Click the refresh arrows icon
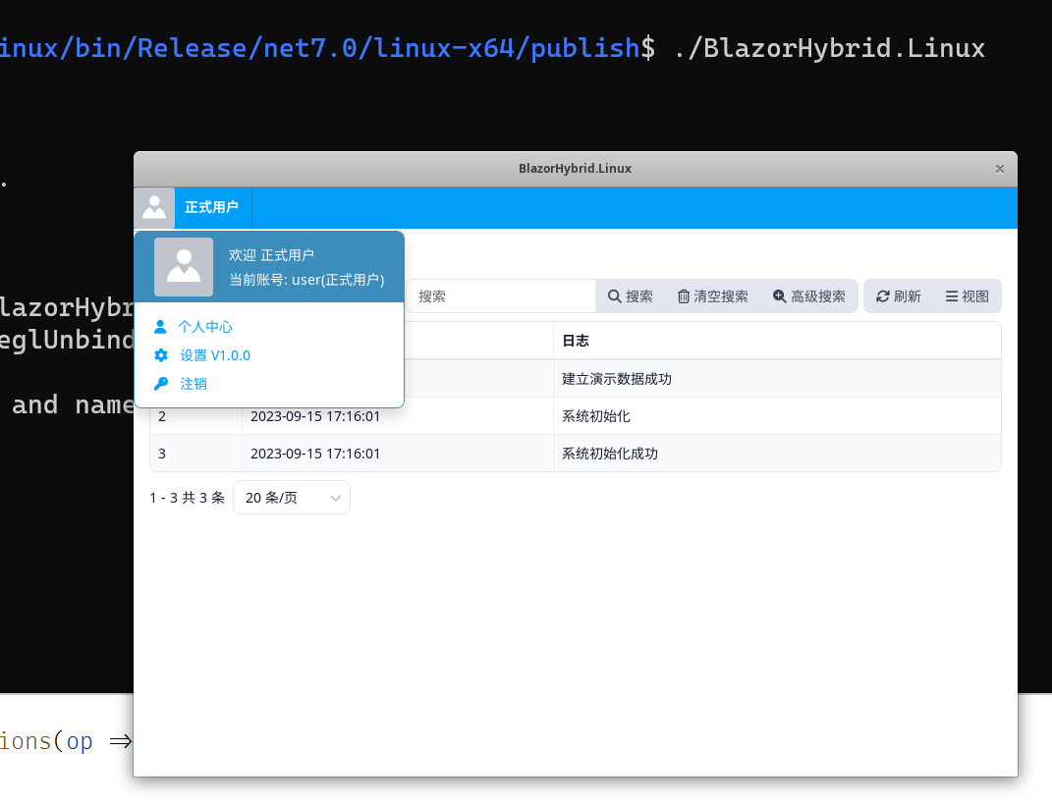The width and height of the screenshot is (1052, 806). (883, 296)
